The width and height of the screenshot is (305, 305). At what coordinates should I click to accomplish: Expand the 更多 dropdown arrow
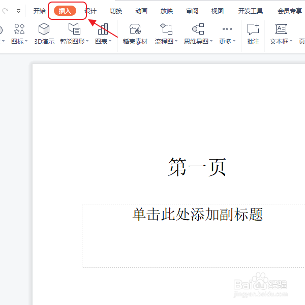(234, 41)
